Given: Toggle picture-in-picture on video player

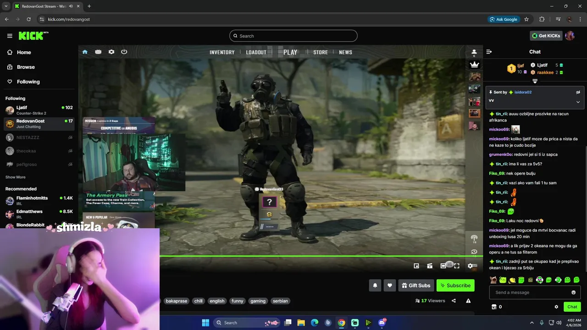Looking at the screenshot, I should click(x=416, y=266).
